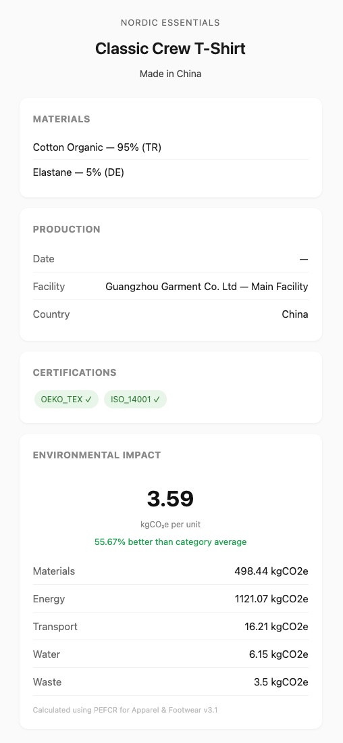The width and height of the screenshot is (343, 743).
Task: Select the Classic Crew T-Shirt title
Action: coord(170,48)
